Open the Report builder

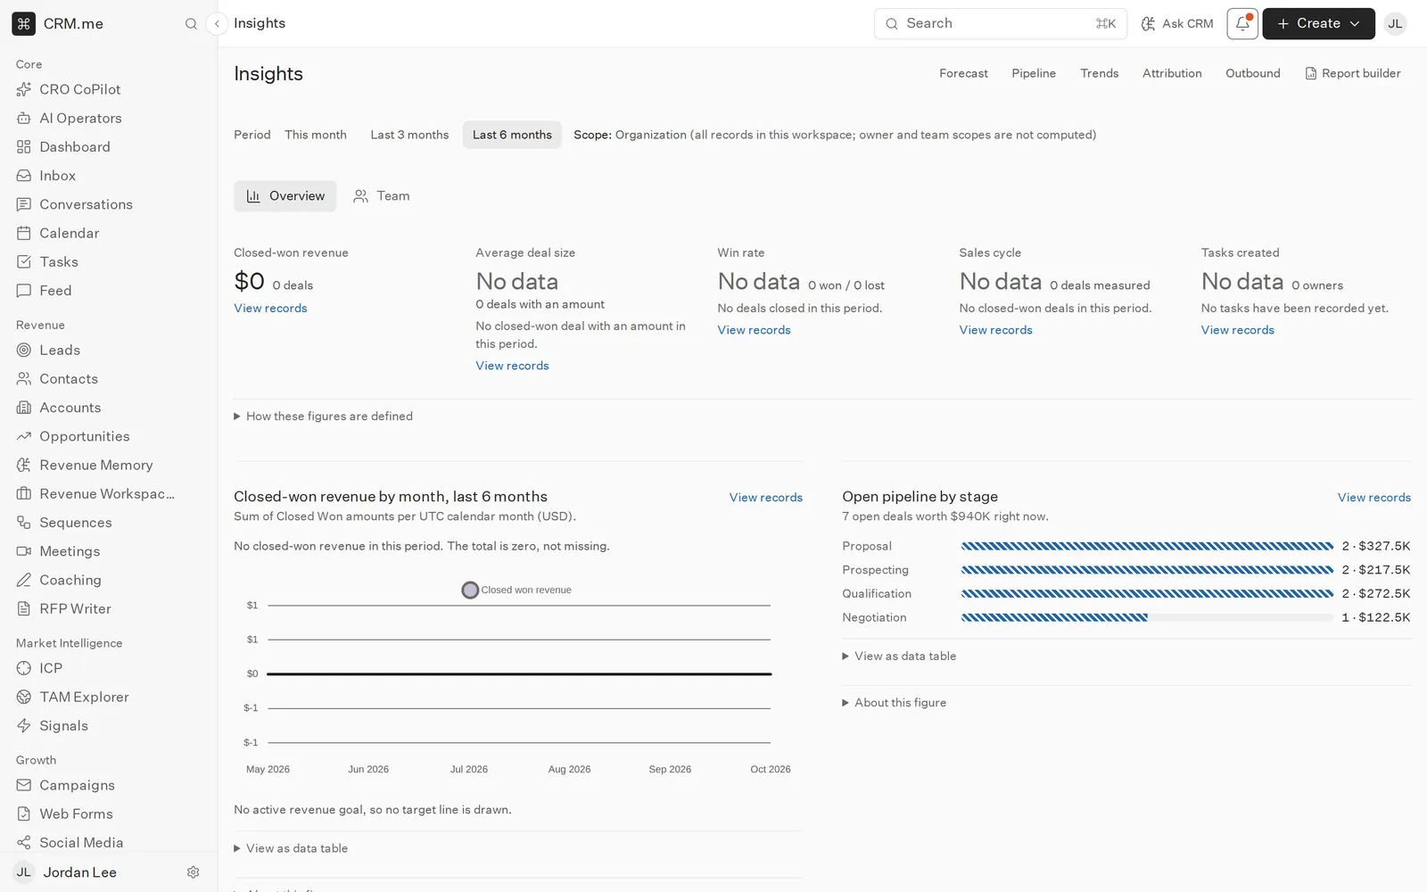(1353, 73)
